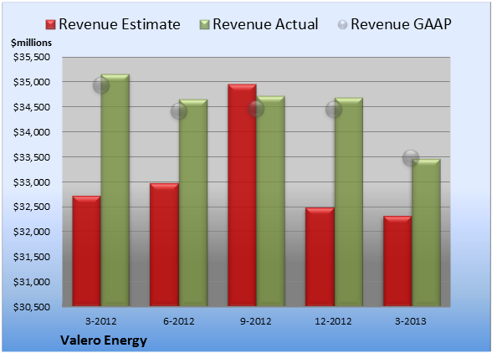Click the red Revenue Estimate legend swatch
Screen dimensions: 492x353
click(x=50, y=25)
